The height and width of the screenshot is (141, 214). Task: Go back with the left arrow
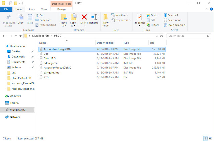point(4,36)
